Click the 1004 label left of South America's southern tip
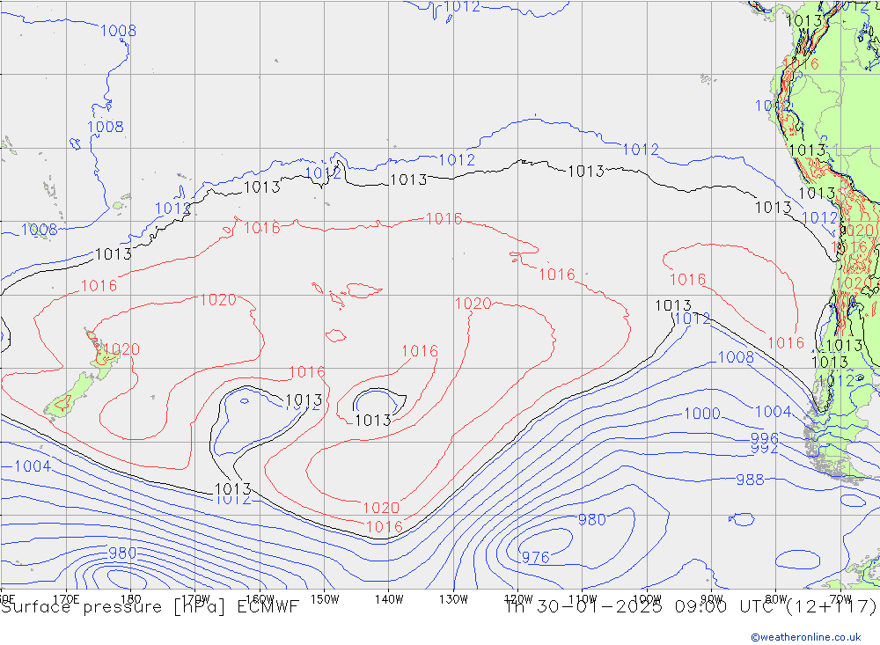The image size is (880, 645). (x=773, y=412)
